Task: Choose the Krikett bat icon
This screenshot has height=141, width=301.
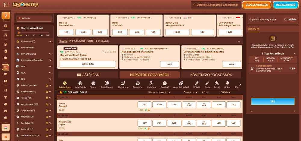Action: (197, 83)
